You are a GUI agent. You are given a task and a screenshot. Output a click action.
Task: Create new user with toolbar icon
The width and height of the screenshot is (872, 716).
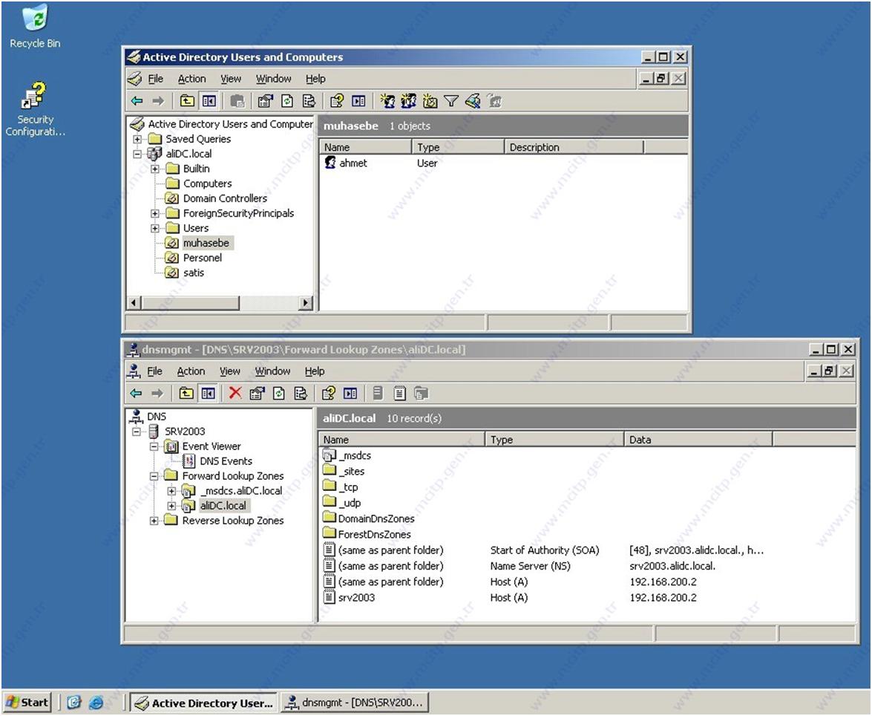(387, 101)
